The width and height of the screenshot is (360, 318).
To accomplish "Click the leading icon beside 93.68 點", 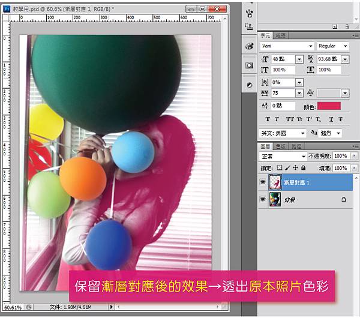I will point(311,59).
